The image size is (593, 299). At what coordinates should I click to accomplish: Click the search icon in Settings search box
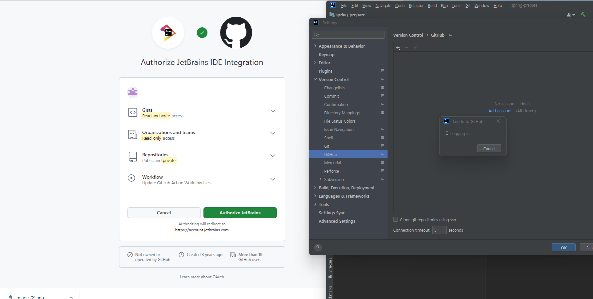click(x=316, y=35)
